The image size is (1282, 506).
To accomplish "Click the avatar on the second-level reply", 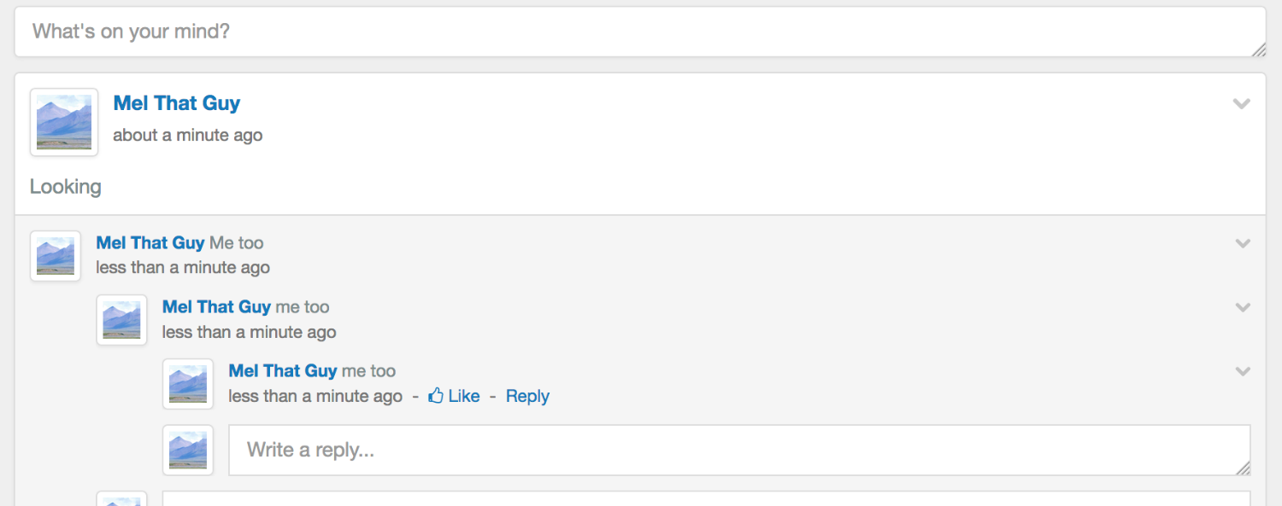I will pos(121,320).
